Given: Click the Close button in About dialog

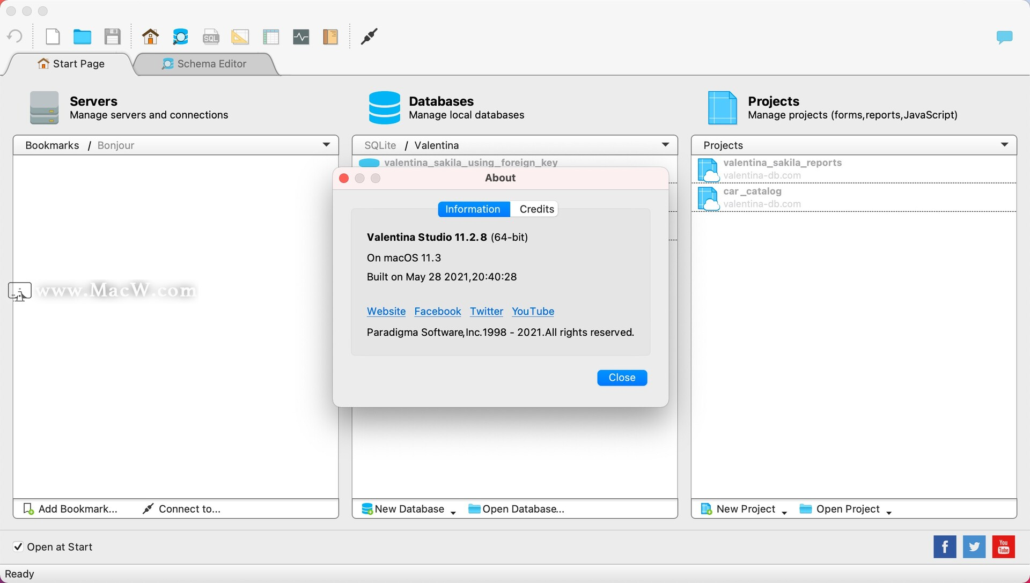Looking at the screenshot, I should (x=622, y=377).
